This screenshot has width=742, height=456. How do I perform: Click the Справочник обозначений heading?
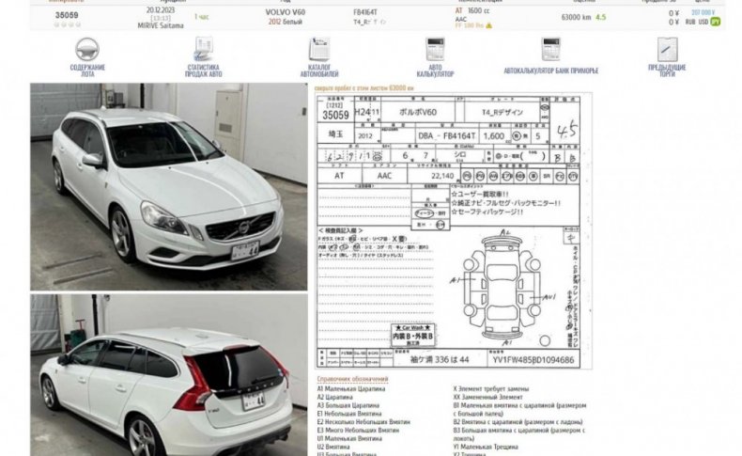(x=352, y=379)
